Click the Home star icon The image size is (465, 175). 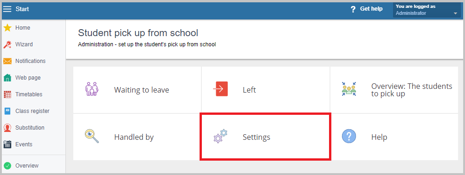pyautogui.click(x=7, y=28)
